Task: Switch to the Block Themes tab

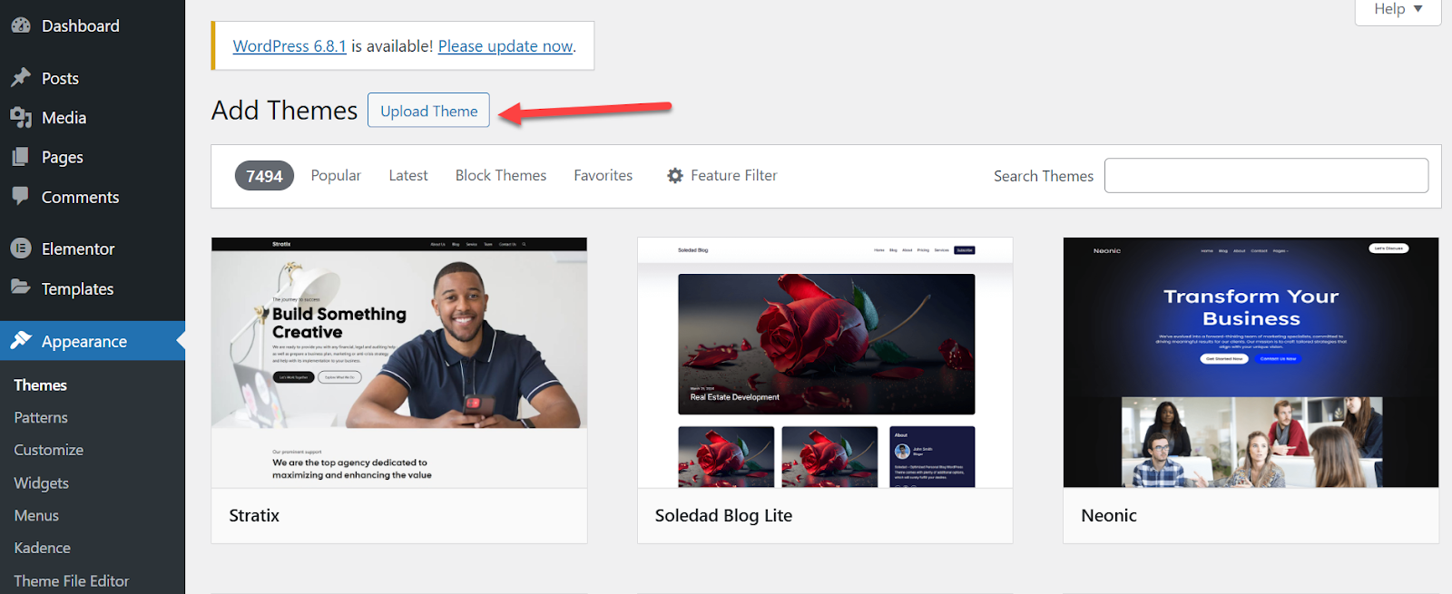Action: pyautogui.click(x=501, y=175)
